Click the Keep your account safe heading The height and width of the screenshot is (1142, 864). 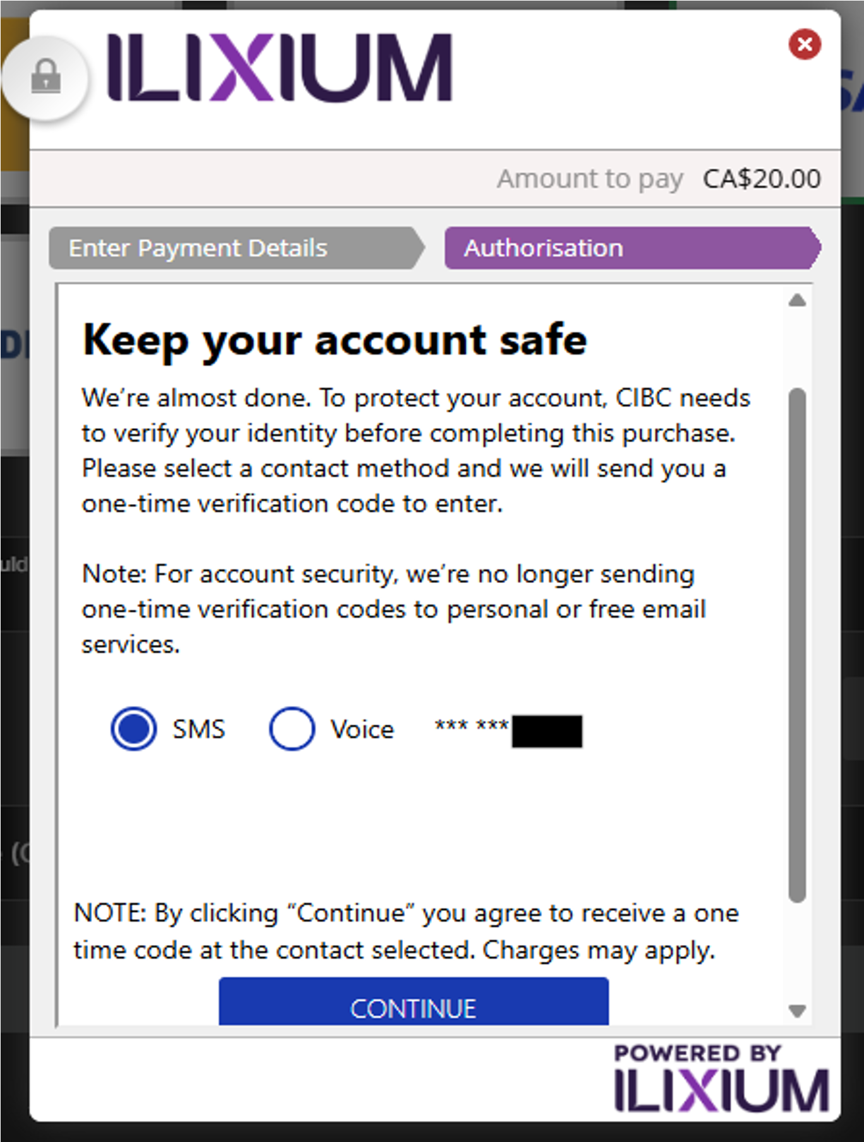335,340
